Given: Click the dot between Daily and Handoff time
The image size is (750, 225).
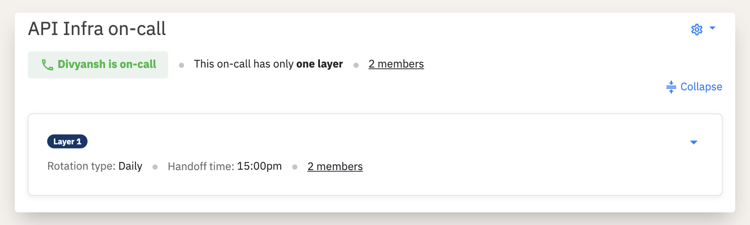Looking at the screenshot, I should (155, 167).
